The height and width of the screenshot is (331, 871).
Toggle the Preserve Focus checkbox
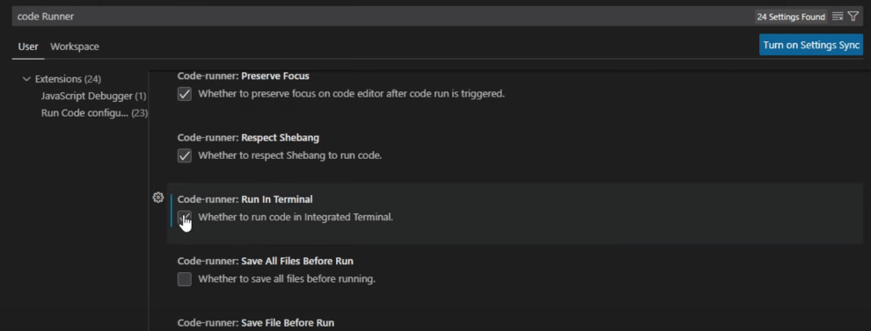tap(185, 94)
